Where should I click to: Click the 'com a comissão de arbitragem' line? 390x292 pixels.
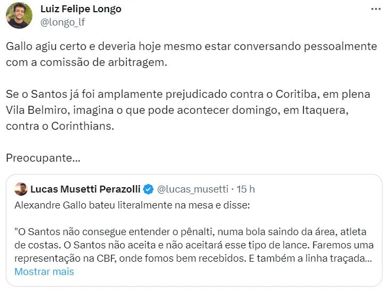point(87,62)
